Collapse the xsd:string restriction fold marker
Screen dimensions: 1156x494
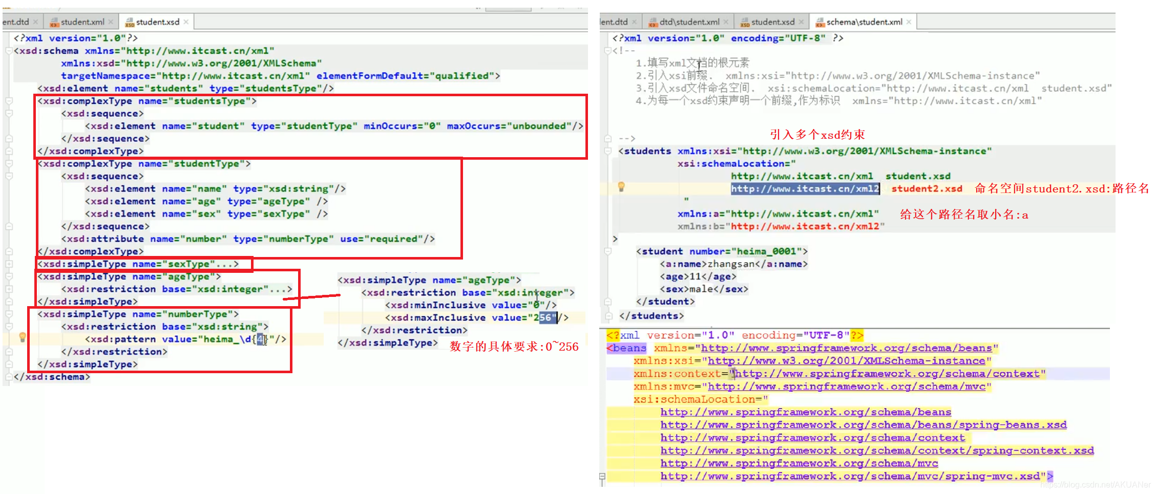(9, 327)
